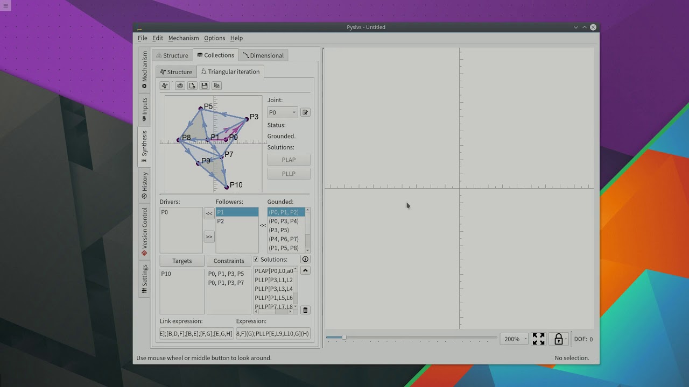
Task: Open the Mechanism menu
Action: (184, 38)
